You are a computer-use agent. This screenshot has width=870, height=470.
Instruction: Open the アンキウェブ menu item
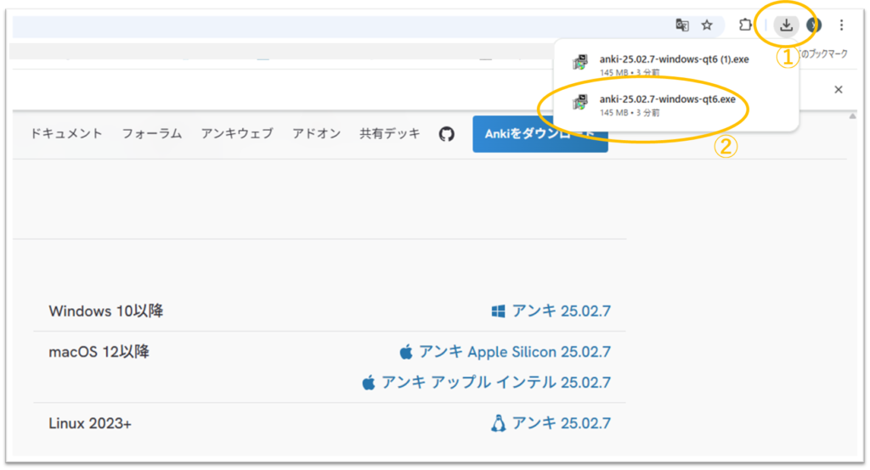pyautogui.click(x=237, y=133)
